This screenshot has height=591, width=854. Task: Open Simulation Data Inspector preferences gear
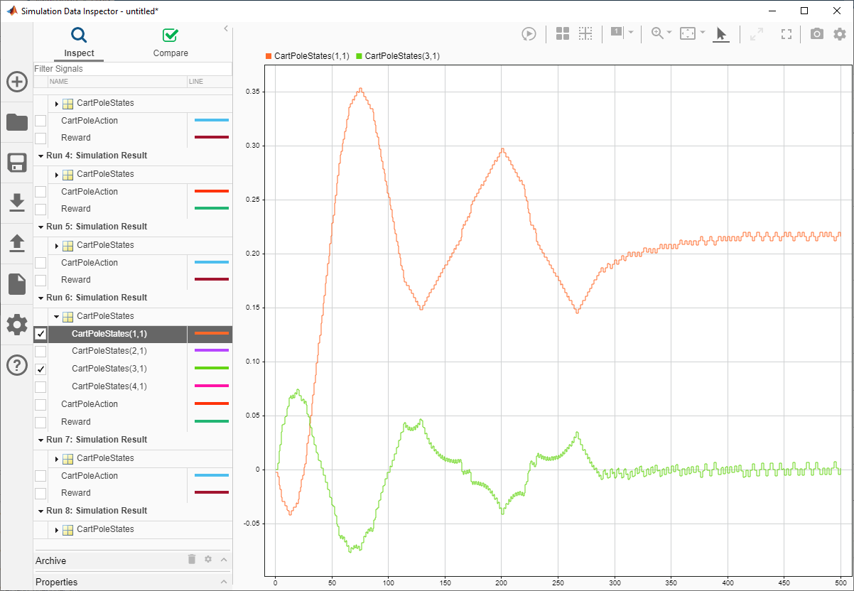[x=839, y=33]
